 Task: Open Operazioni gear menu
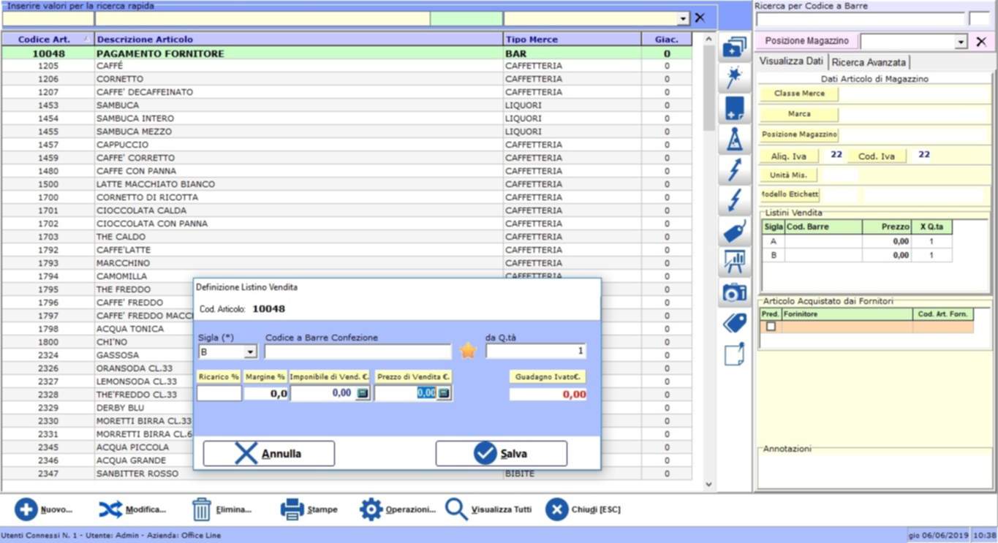[397, 509]
